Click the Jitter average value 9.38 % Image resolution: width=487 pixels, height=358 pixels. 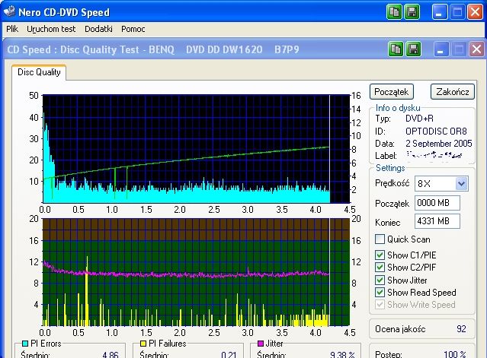(342, 354)
